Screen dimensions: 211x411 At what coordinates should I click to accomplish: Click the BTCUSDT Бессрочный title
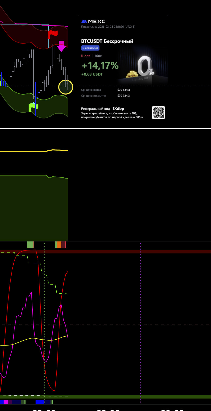[x=107, y=41]
